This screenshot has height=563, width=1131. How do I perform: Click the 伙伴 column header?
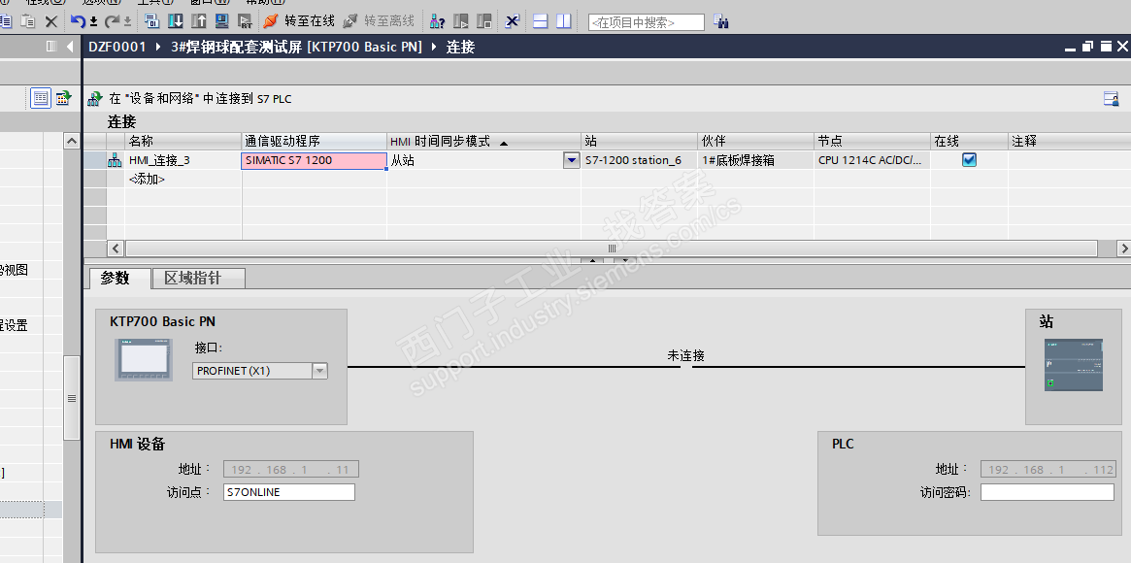pos(756,142)
